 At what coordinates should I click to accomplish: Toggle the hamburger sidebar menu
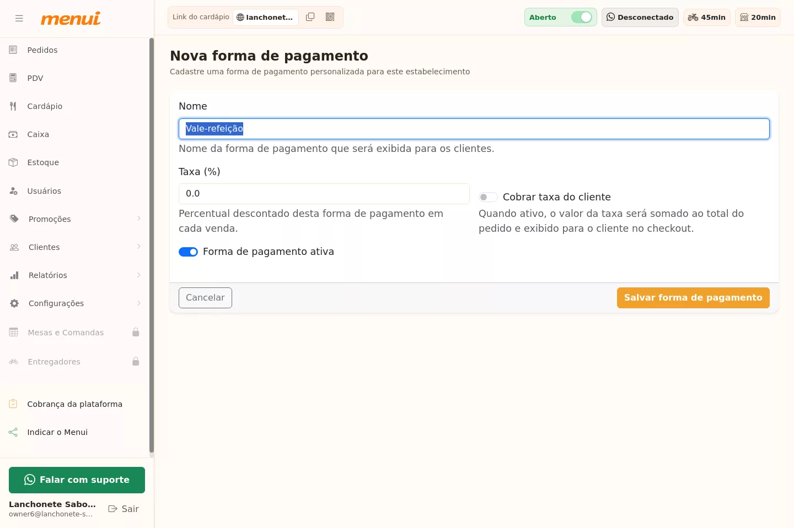pos(19,18)
